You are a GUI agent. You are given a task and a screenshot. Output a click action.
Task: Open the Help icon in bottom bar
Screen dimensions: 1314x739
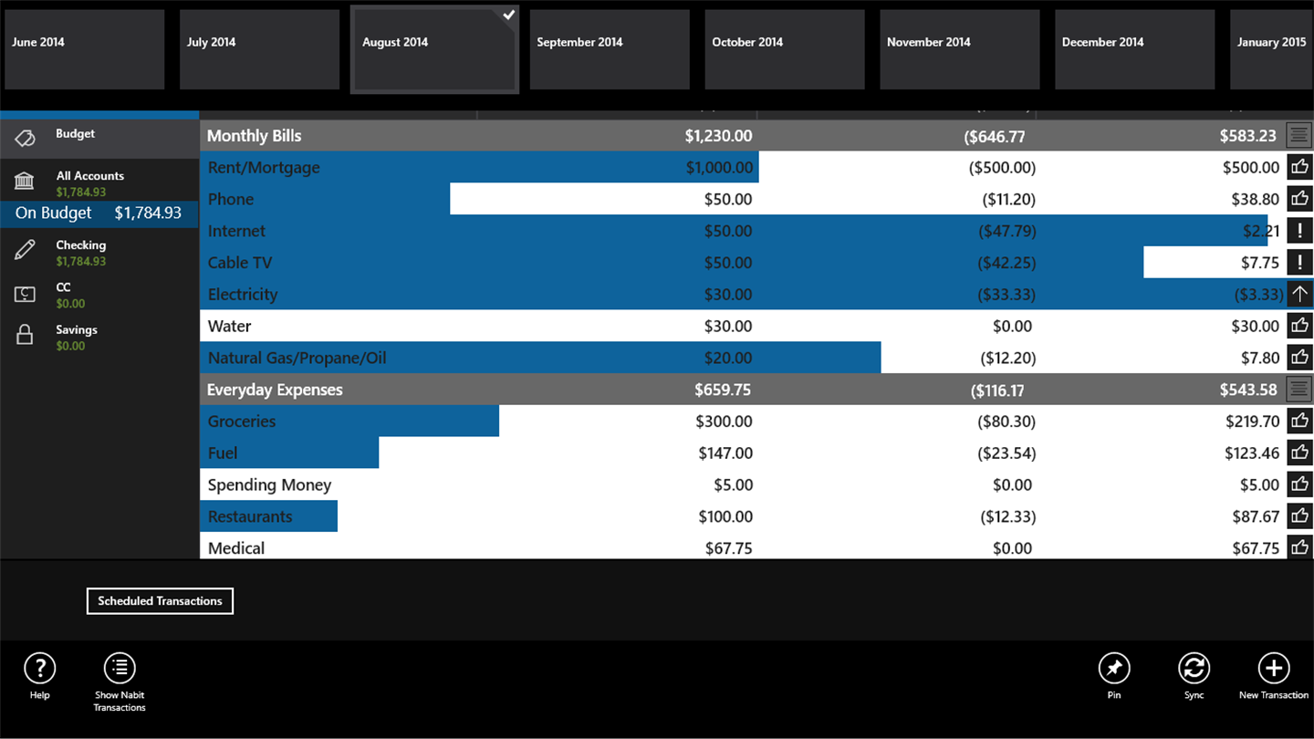pyautogui.click(x=39, y=669)
